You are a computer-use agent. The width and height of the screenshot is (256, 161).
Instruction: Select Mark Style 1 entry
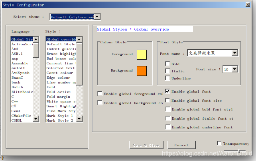pyautogui.click(x=61, y=116)
